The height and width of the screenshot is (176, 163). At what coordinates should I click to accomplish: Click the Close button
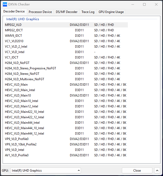click(x=137, y=171)
